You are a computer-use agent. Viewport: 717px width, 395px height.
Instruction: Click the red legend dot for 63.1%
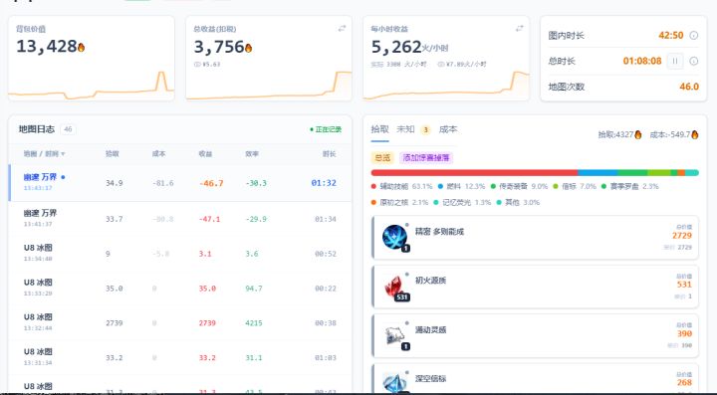pos(373,187)
